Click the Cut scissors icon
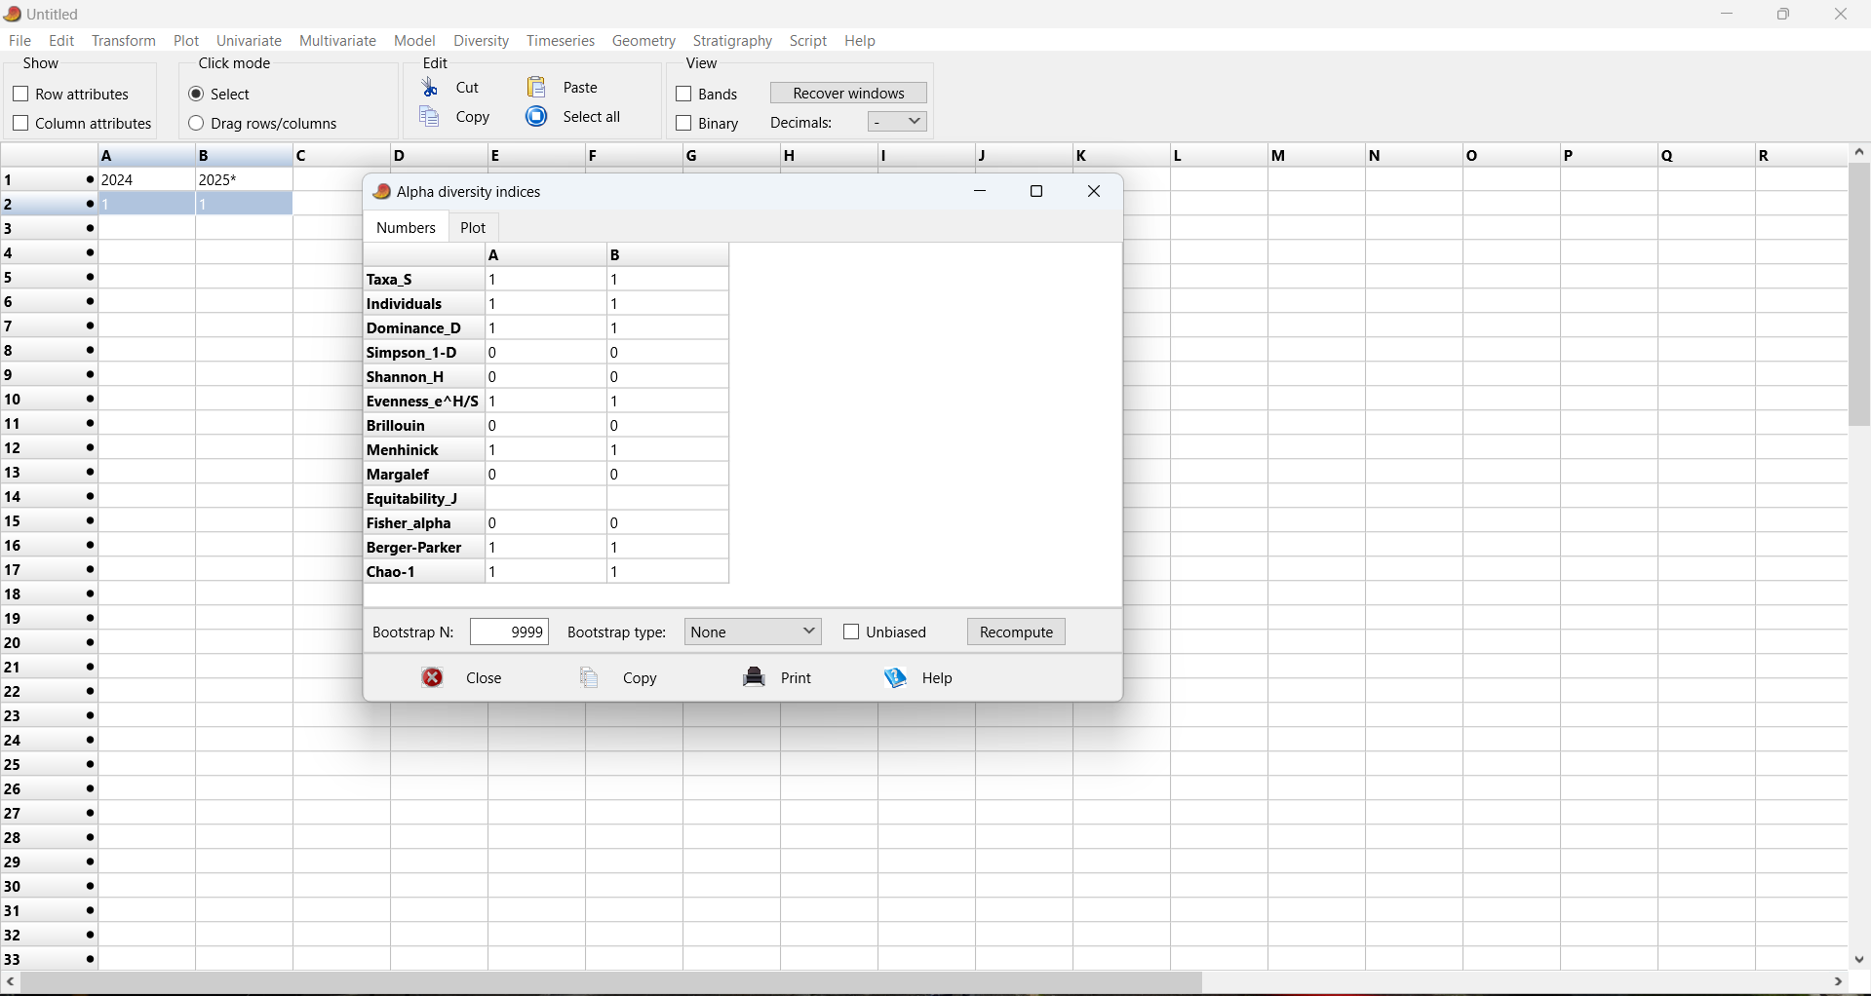The height and width of the screenshot is (996, 1871). (430, 87)
